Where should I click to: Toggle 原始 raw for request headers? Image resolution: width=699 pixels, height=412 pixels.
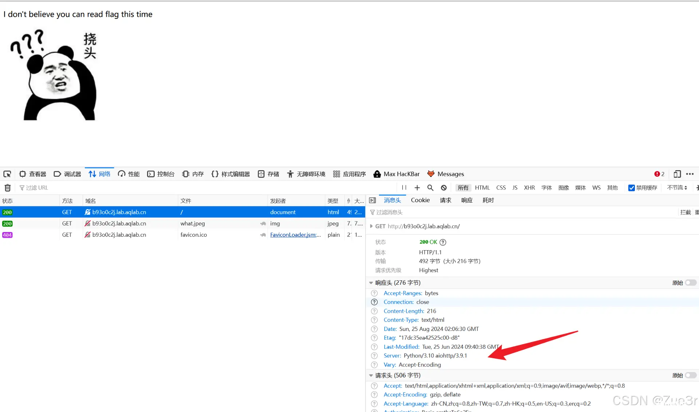click(691, 375)
